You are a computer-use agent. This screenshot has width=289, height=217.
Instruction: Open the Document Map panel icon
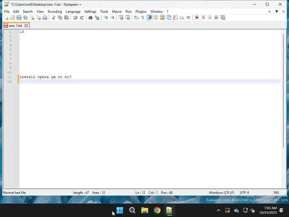tap(162, 18)
